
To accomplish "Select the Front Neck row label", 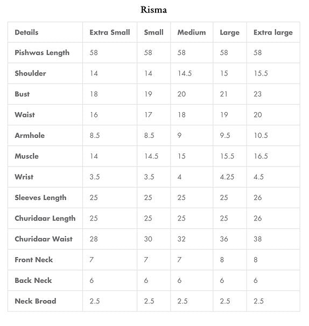I will pyautogui.click(x=34, y=260).
